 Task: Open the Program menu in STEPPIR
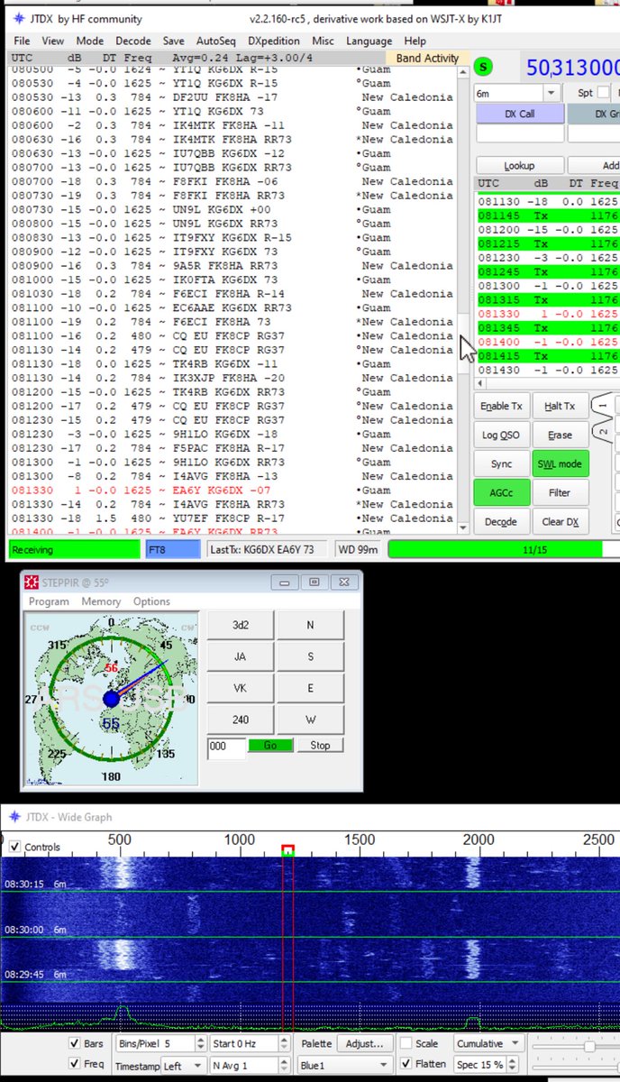(49, 601)
